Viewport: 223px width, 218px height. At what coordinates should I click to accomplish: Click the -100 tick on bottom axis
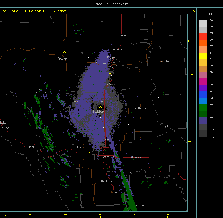click(x=32, y=214)
